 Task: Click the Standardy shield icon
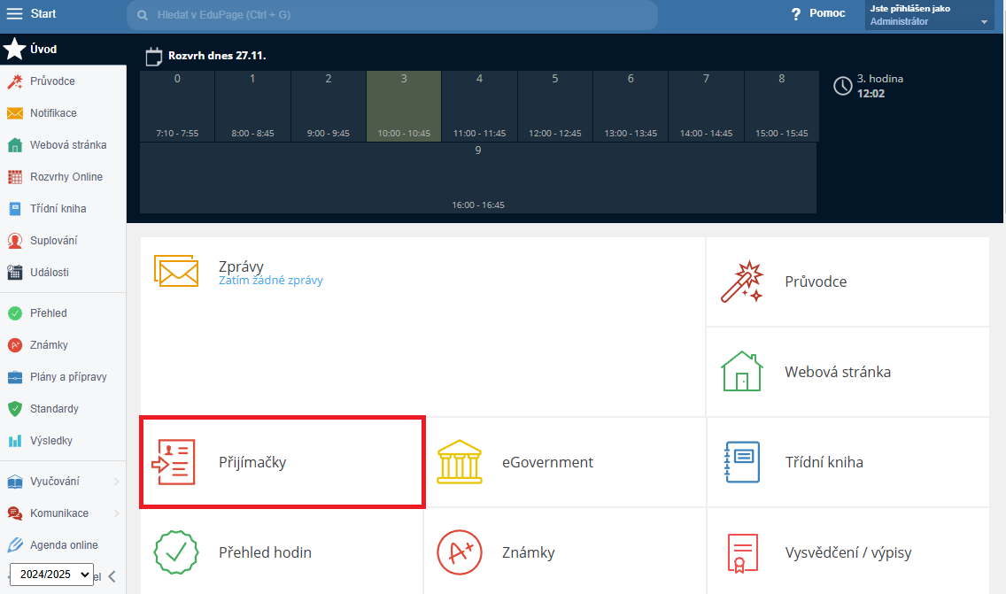14,409
